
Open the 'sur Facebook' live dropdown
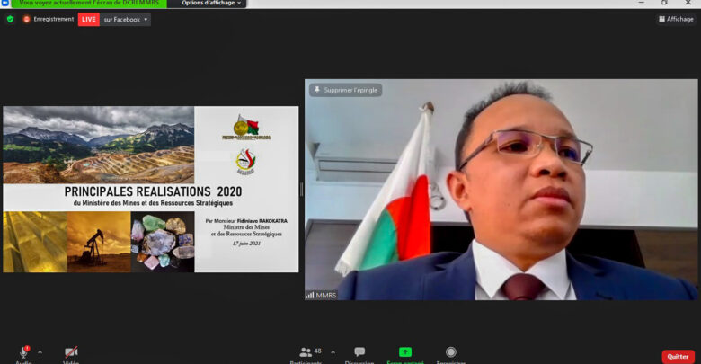pyautogui.click(x=126, y=19)
